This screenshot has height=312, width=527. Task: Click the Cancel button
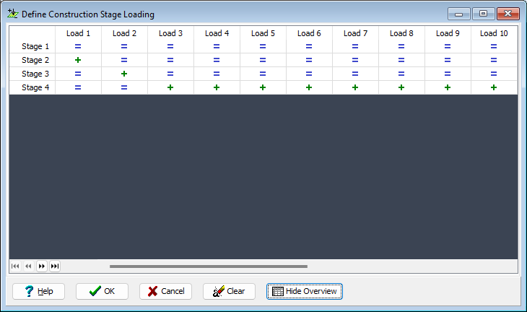[166, 291]
